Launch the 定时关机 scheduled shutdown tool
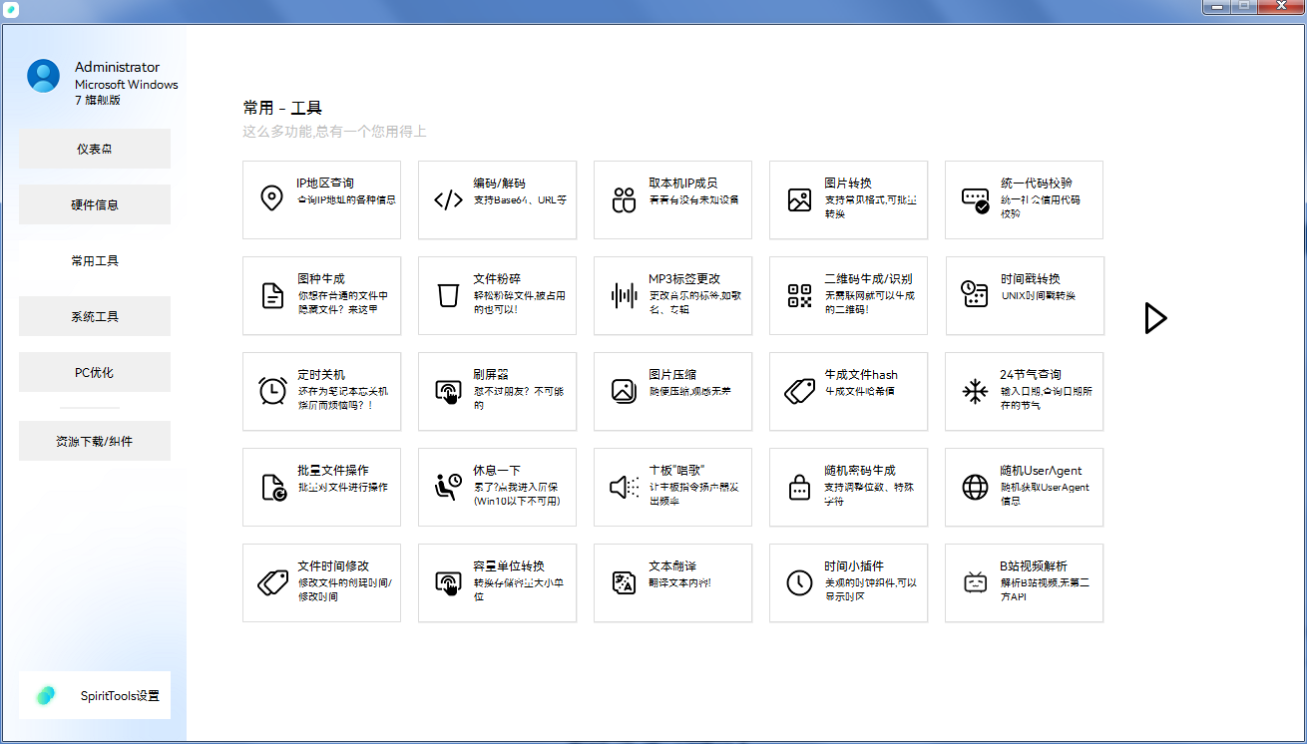The image size is (1307, 744). coord(321,391)
